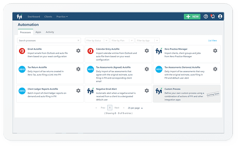Click the FYI logo in header
The width and height of the screenshot is (239, 160).
[x=20, y=17]
